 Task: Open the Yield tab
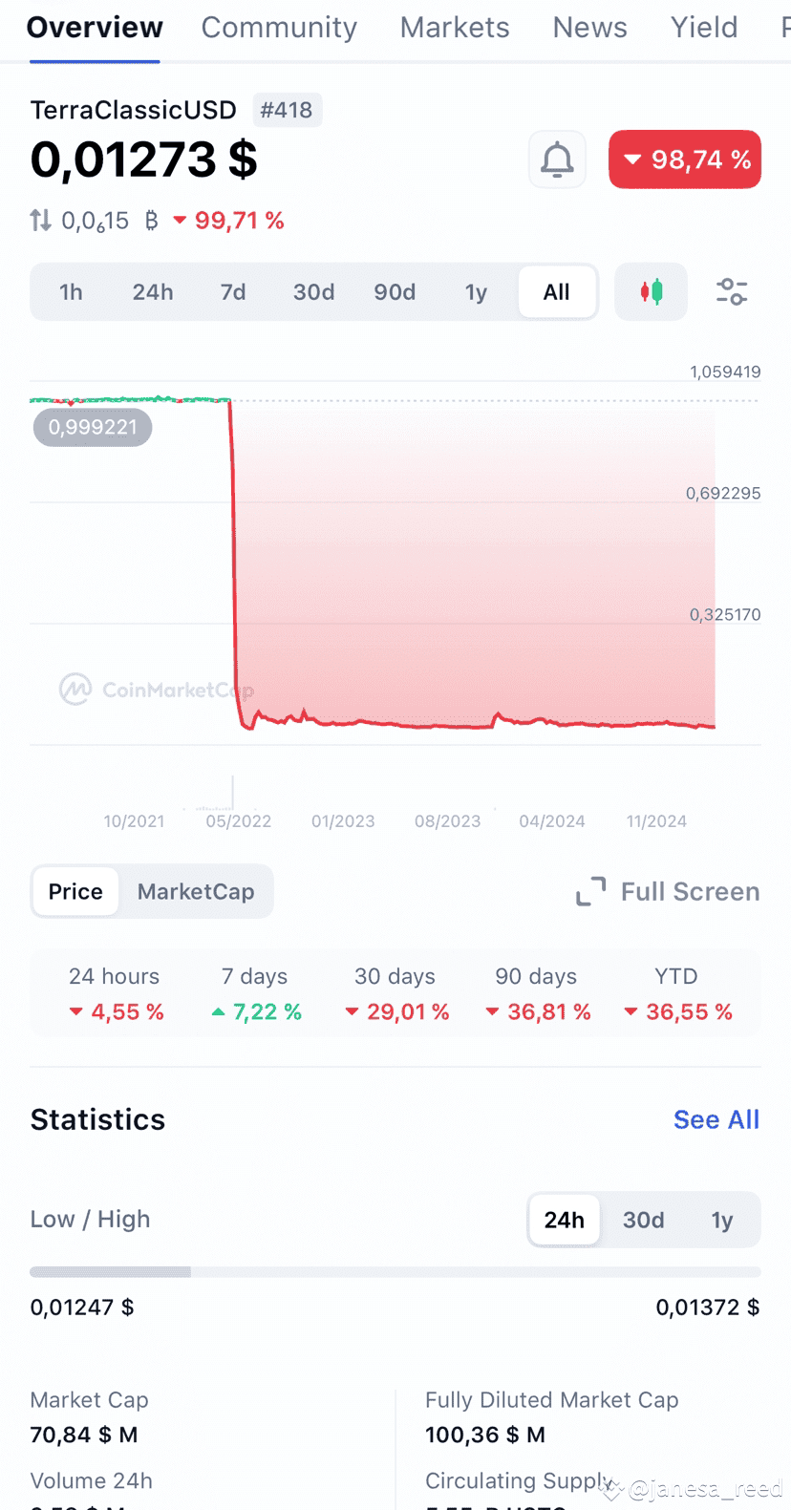tap(704, 28)
